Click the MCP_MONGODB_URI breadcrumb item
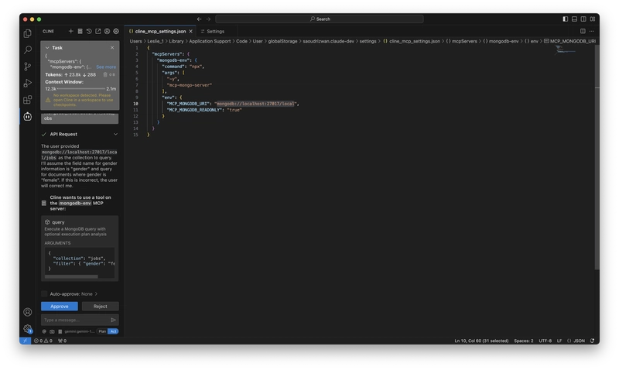This screenshot has height=370, width=619. [569, 41]
